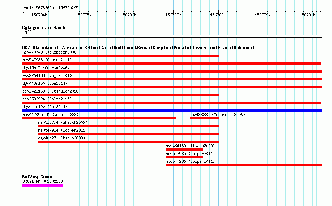Click the 156788k ruler tick label
Viewport: 332px width, 206px height.
[x=218, y=15]
